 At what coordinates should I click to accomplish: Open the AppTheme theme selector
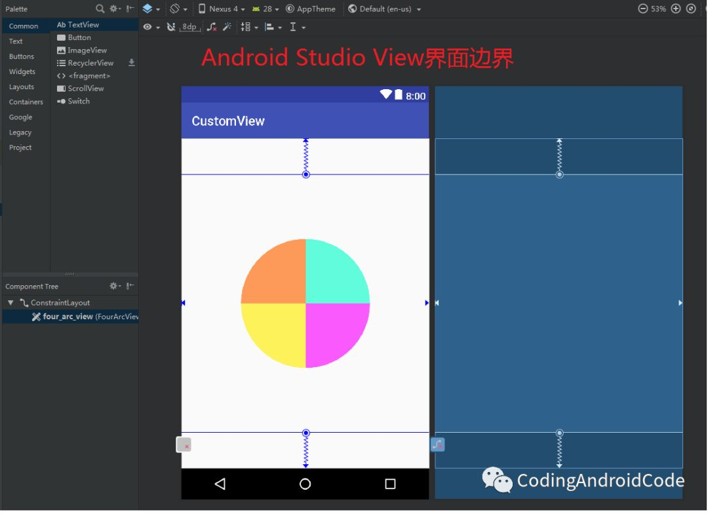[311, 9]
